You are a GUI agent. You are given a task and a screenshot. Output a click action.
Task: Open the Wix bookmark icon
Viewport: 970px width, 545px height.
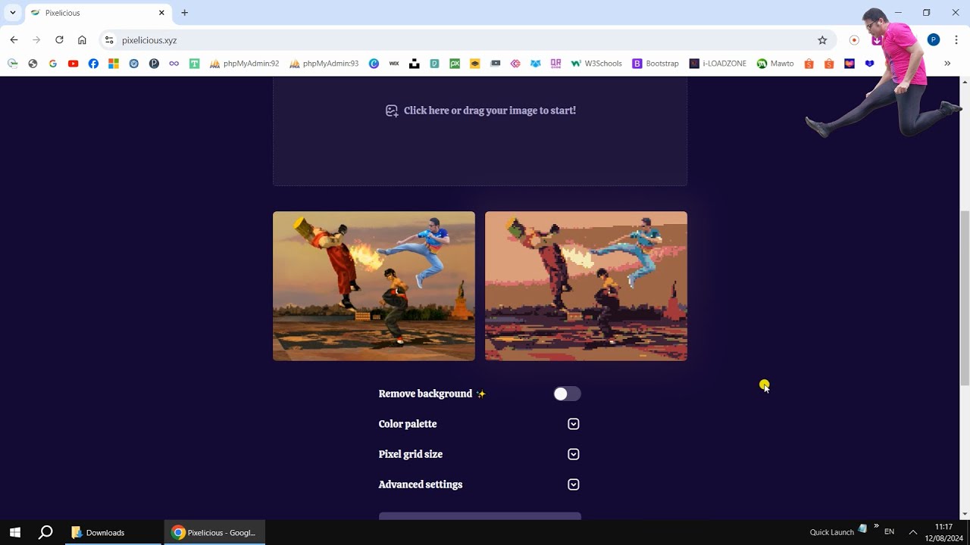coord(394,64)
